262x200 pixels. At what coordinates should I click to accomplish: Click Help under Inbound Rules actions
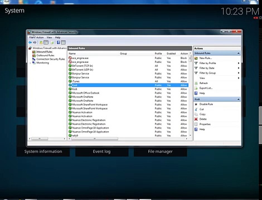[202, 93]
